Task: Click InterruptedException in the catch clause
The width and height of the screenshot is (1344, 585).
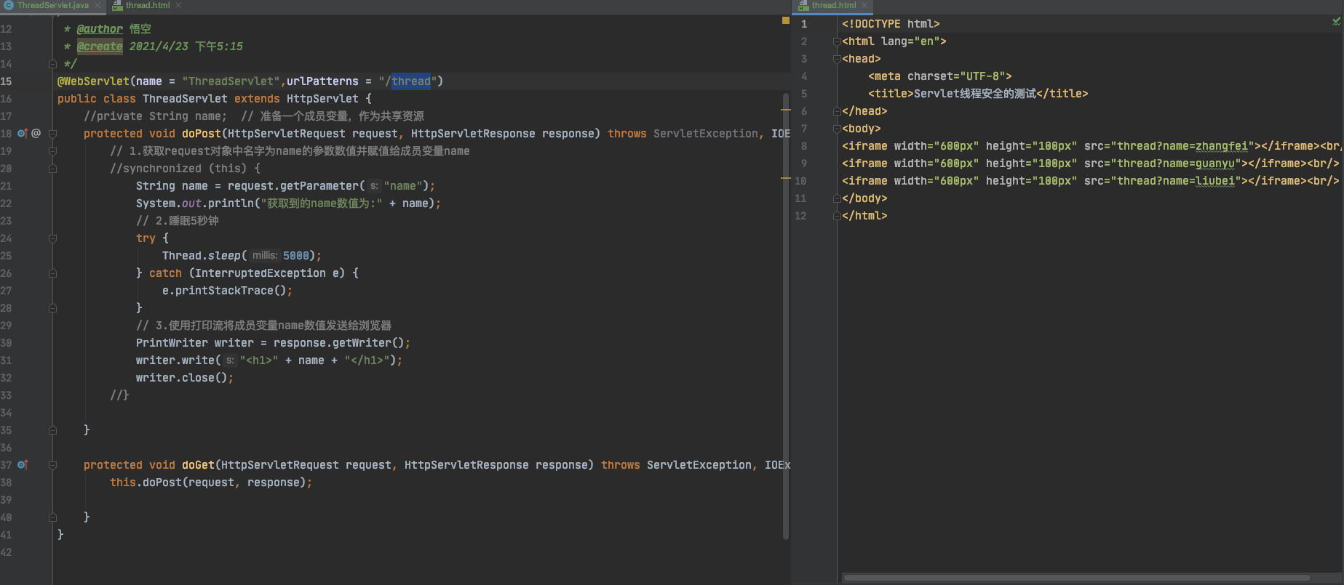Action: tap(261, 273)
